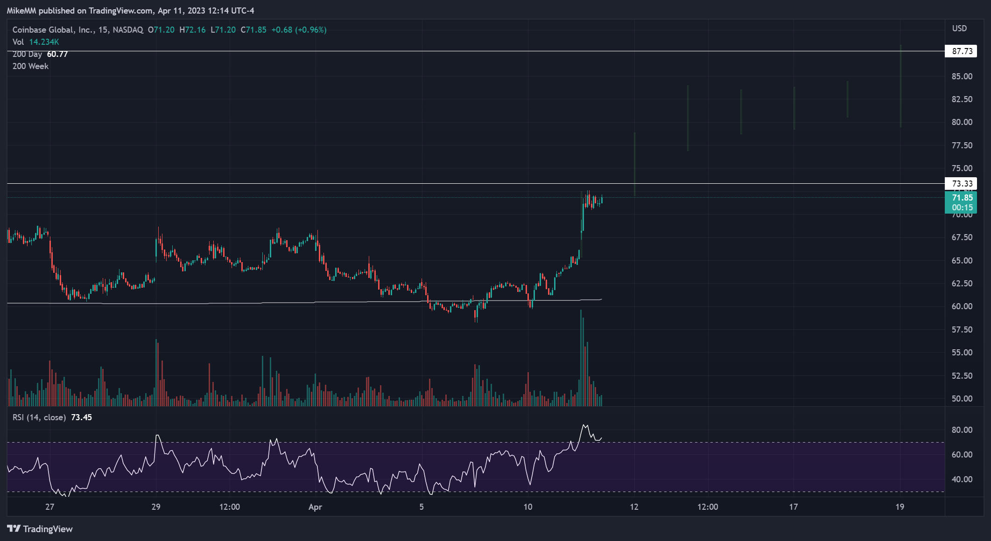Click the percentage change +0.68 (+0.96%)

point(299,30)
